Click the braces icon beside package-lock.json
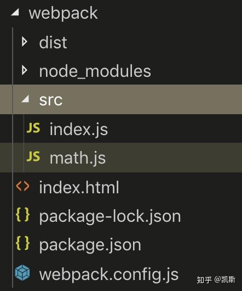This screenshot has height=291, width=242. (22, 215)
